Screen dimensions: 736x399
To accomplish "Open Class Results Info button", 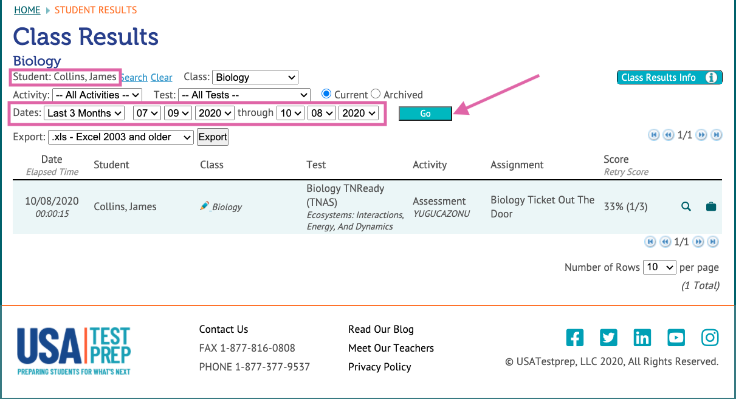I will pos(670,77).
